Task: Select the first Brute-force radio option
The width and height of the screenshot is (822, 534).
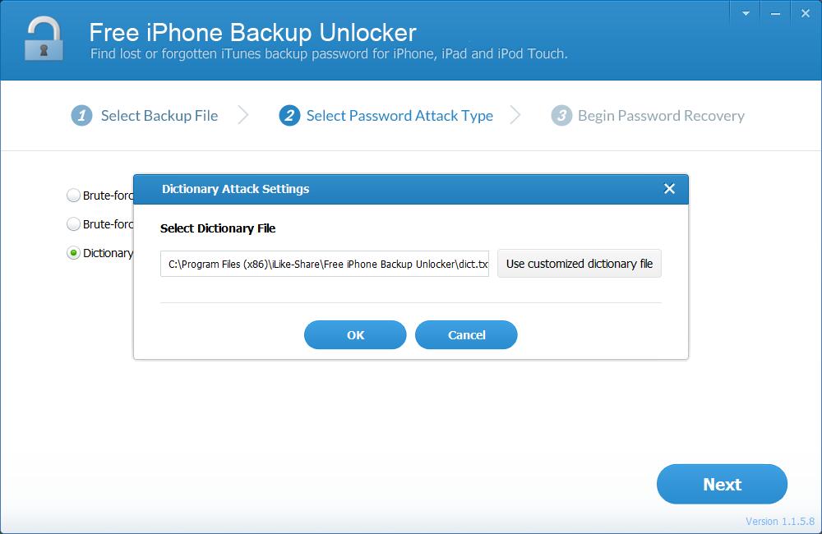Action: click(73, 196)
